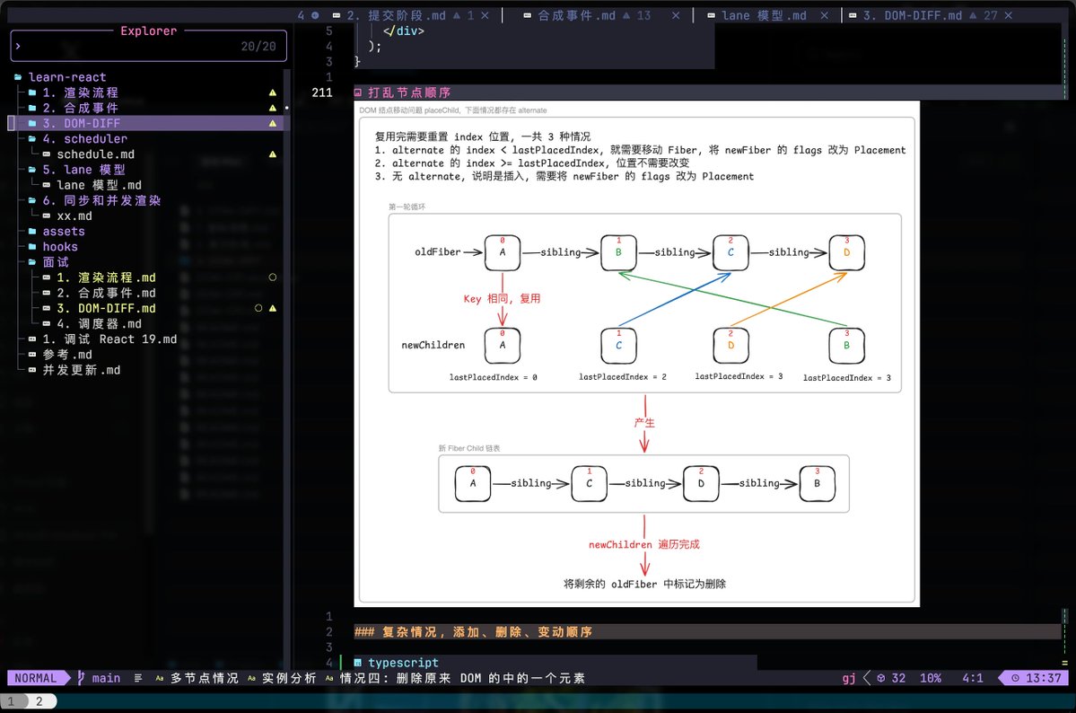The height and width of the screenshot is (713, 1076).
Task: Click the warning count 27 on DOM-DIFF.md tab
Action: pos(990,15)
